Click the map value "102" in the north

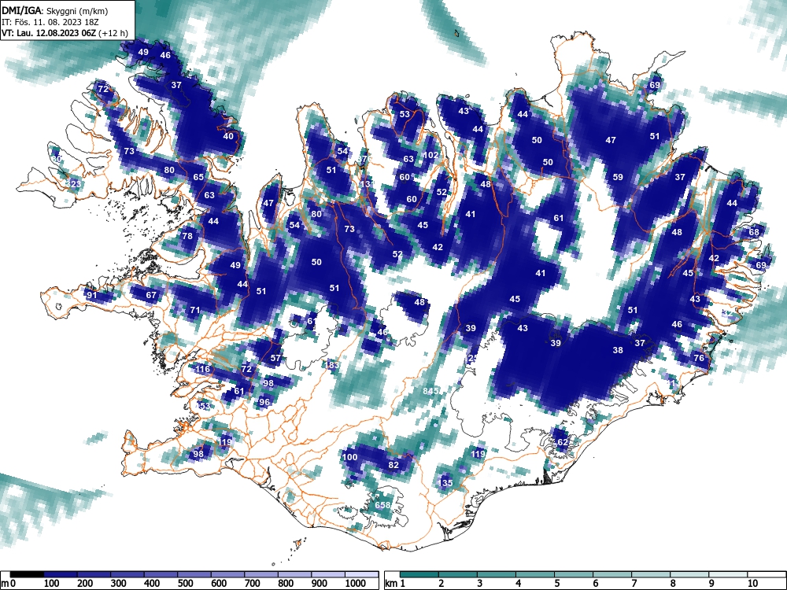pyautogui.click(x=430, y=155)
